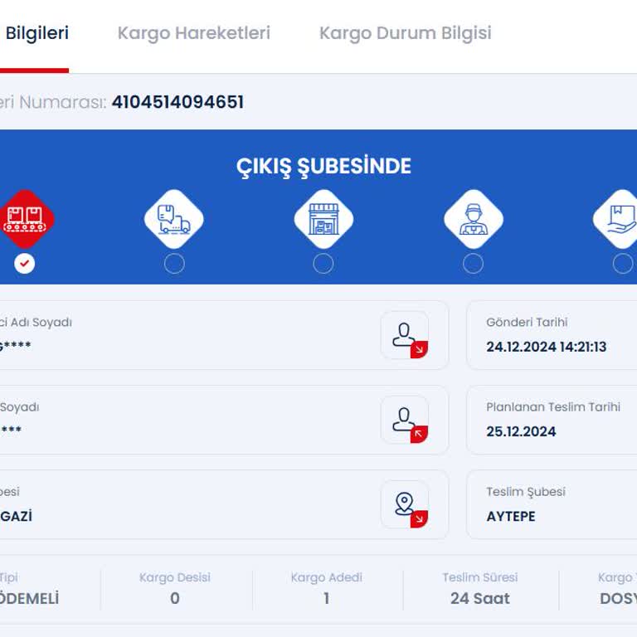Click the delivery truck stage icon
The width and height of the screenshot is (637, 637).
pos(174,219)
